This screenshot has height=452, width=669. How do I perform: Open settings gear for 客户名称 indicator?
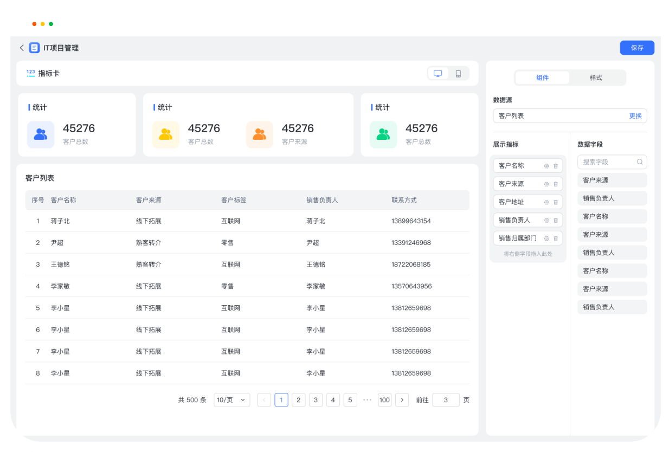pos(546,166)
